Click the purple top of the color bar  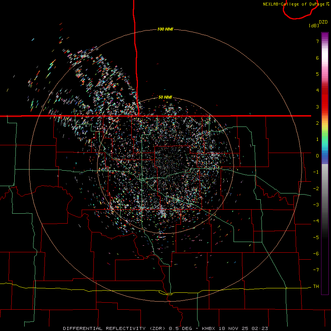(325, 36)
